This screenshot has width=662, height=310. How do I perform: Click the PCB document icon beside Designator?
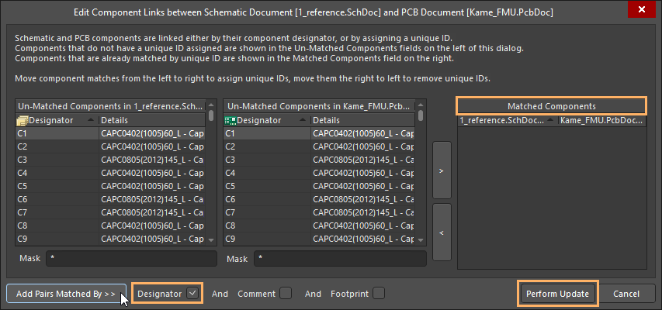click(x=230, y=120)
